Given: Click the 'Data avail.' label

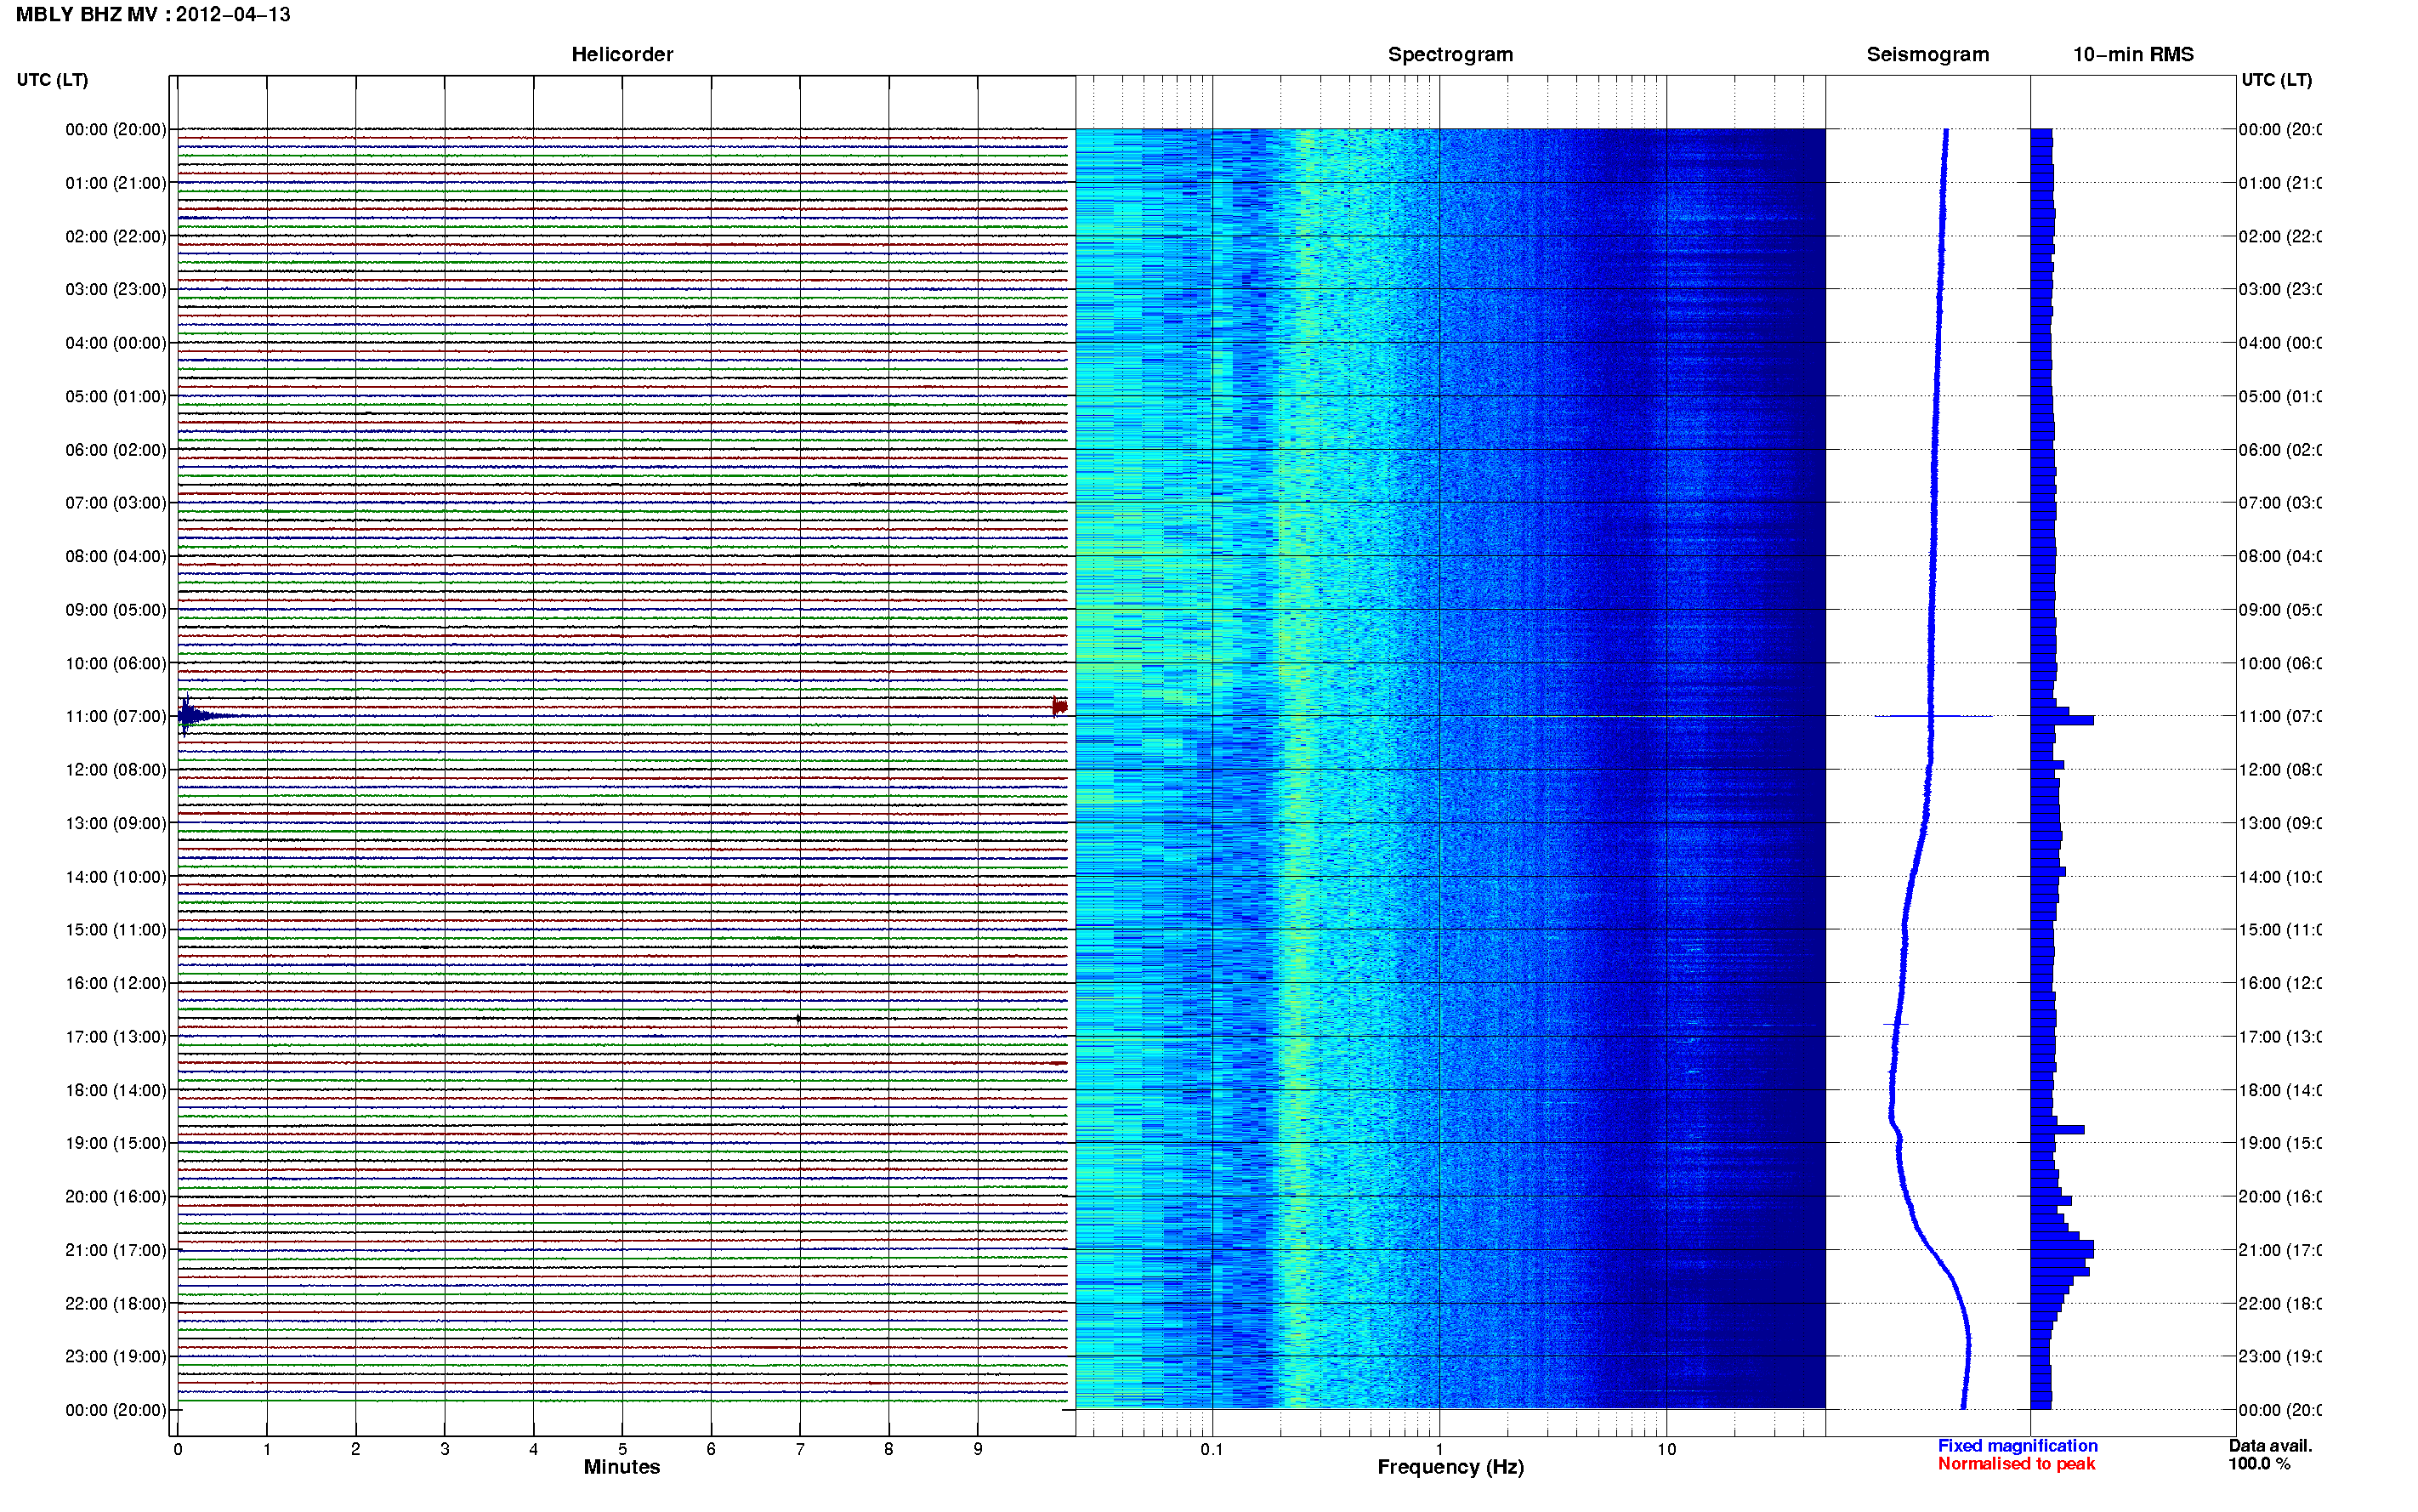Looking at the screenshot, I should pos(2270,1446).
